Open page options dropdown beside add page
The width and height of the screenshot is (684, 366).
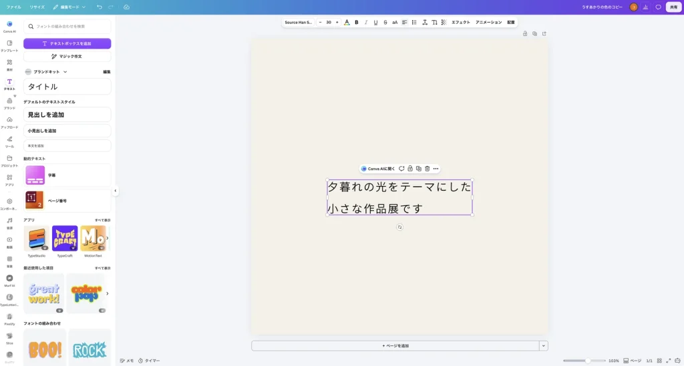(543, 345)
